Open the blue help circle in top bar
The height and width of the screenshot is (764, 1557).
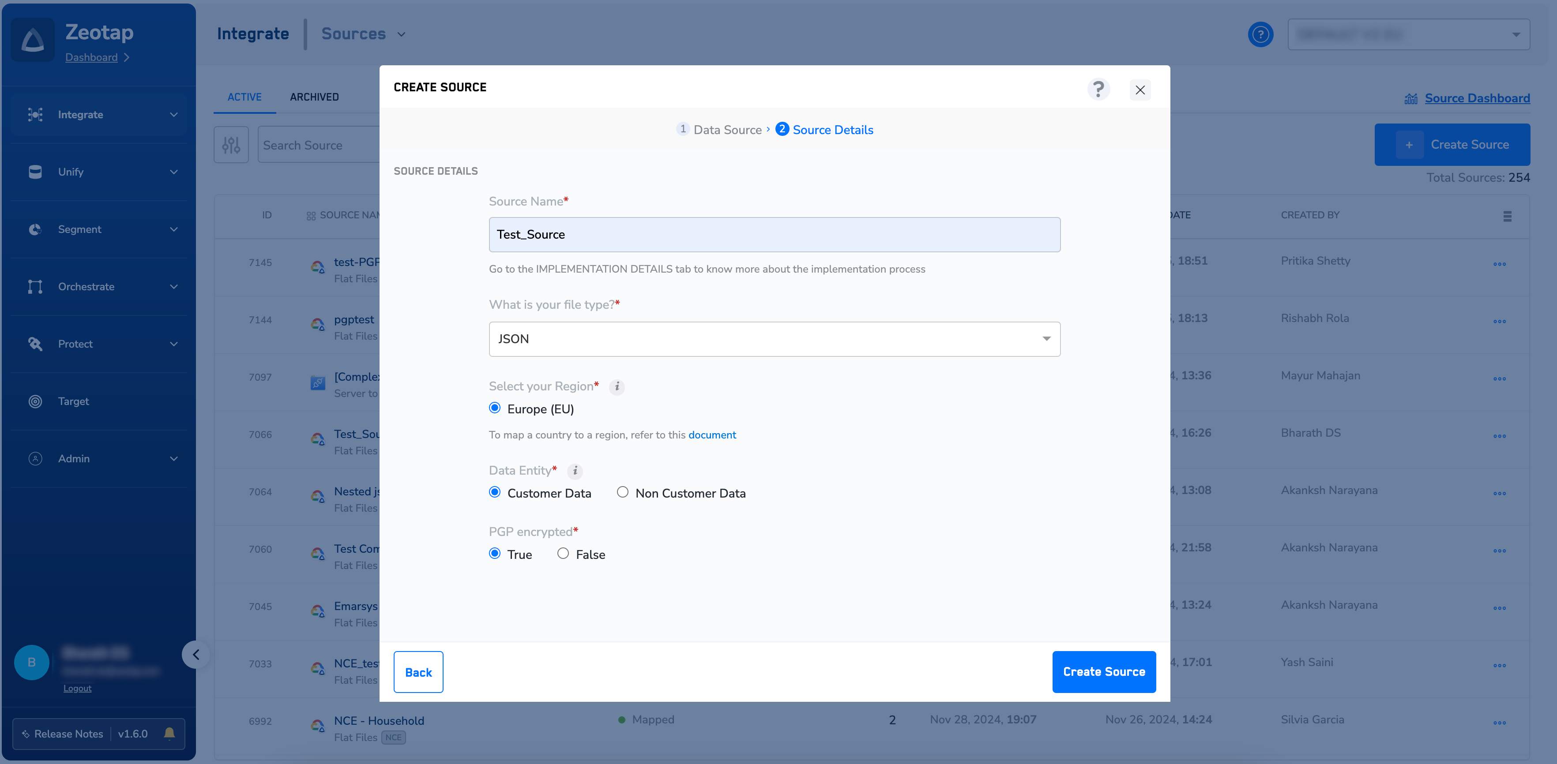click(x=1260, y=34)
